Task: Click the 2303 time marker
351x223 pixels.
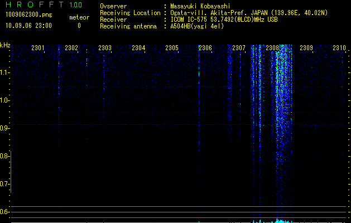Action: [x=105, y=48]
